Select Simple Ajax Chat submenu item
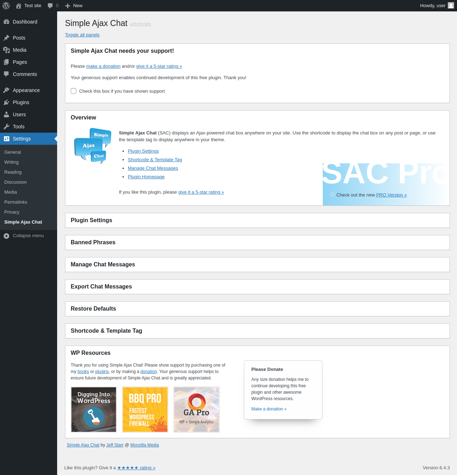Viewport: 457px width, 475px height. 29,222
